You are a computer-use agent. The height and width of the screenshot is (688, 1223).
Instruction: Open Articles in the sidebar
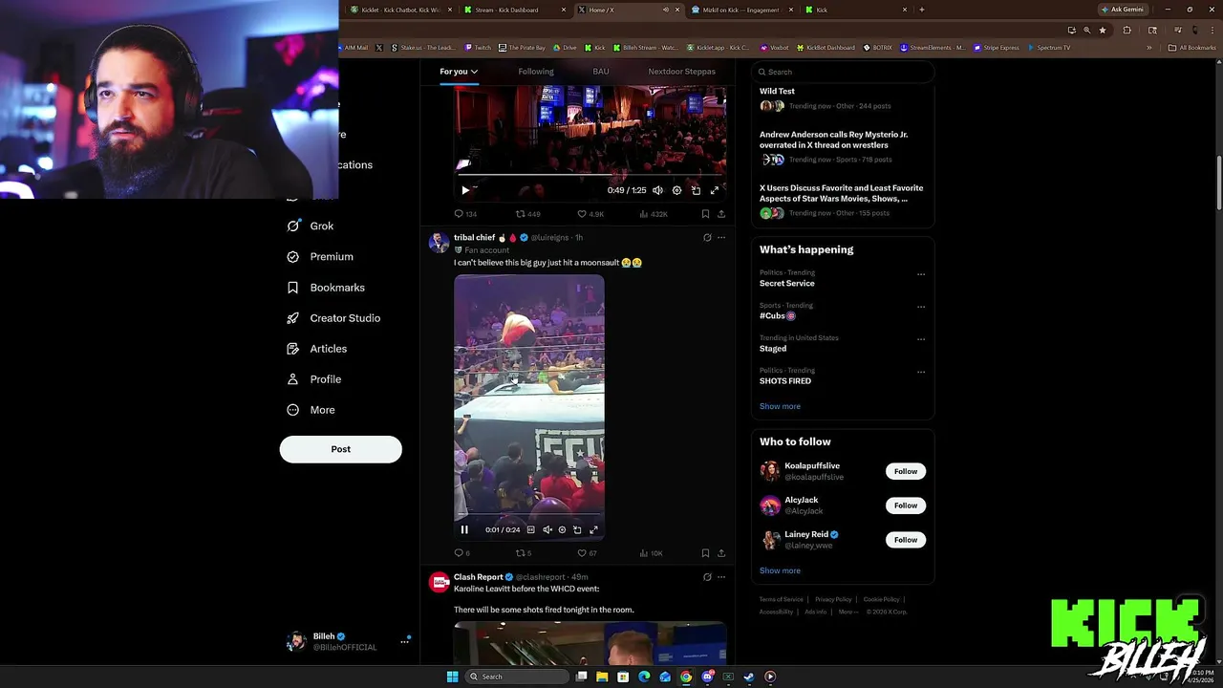point(317,348)
